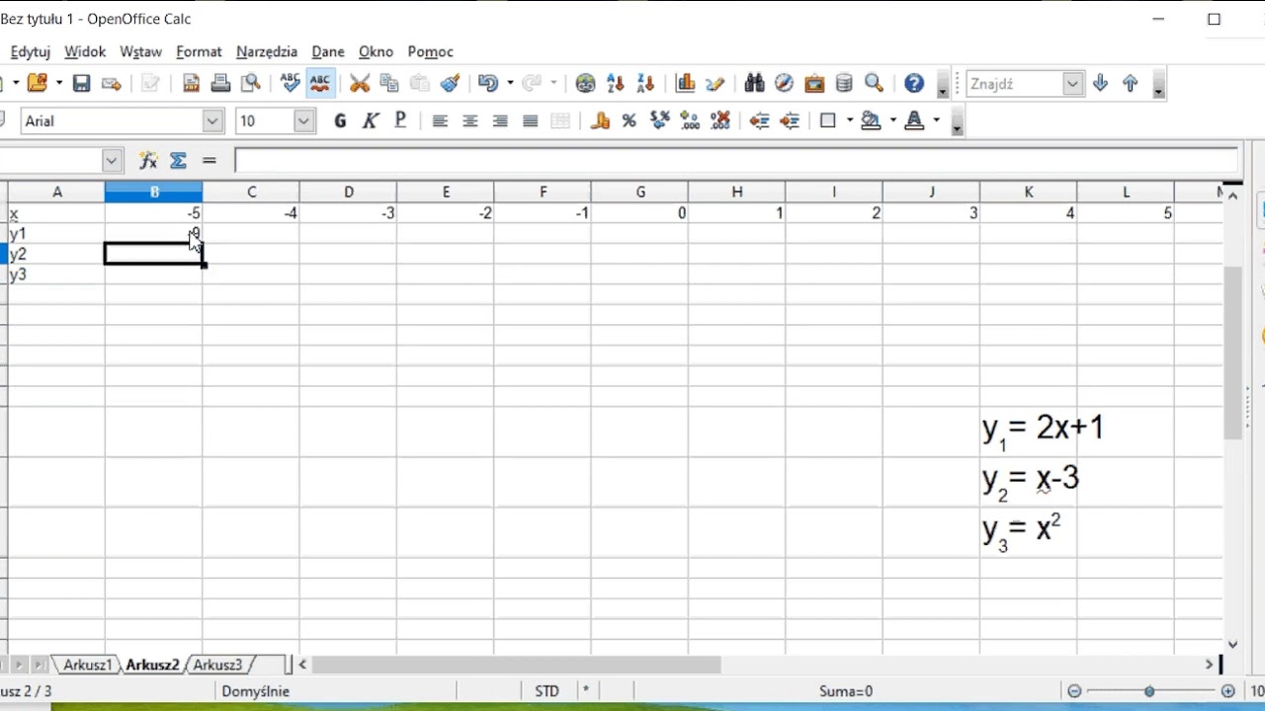Toggle underline P button
The image size is (1265, 711).
(400, 121)
